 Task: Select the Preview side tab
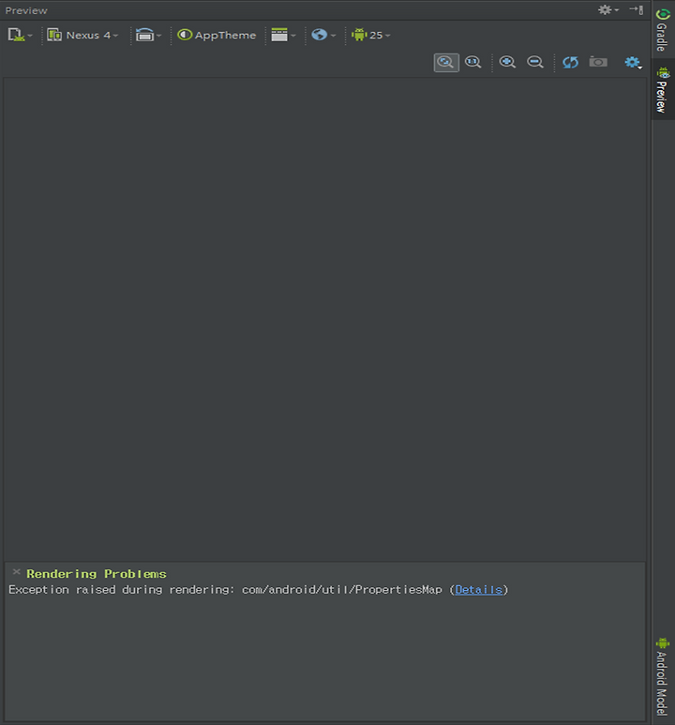point(663,90)
